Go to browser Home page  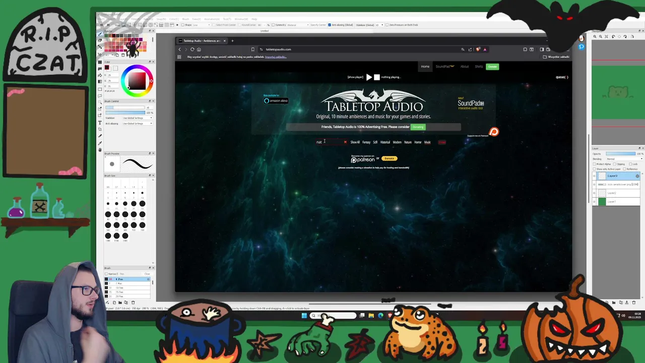coord(199,49)
